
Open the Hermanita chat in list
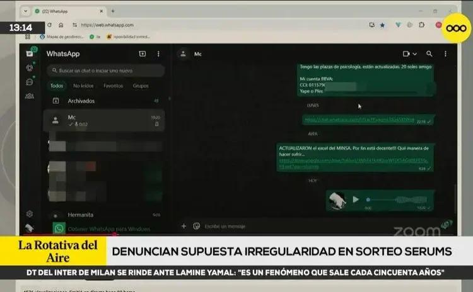[104, 215]
